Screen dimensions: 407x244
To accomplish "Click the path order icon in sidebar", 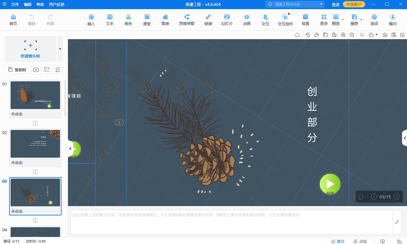I will pyautogui.click(x=58, y=70).
